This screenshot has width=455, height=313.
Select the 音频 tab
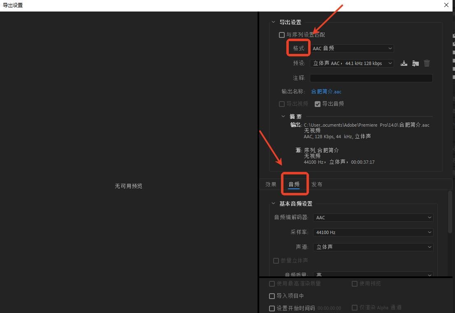pyautogui.click(x=294, y=185)
